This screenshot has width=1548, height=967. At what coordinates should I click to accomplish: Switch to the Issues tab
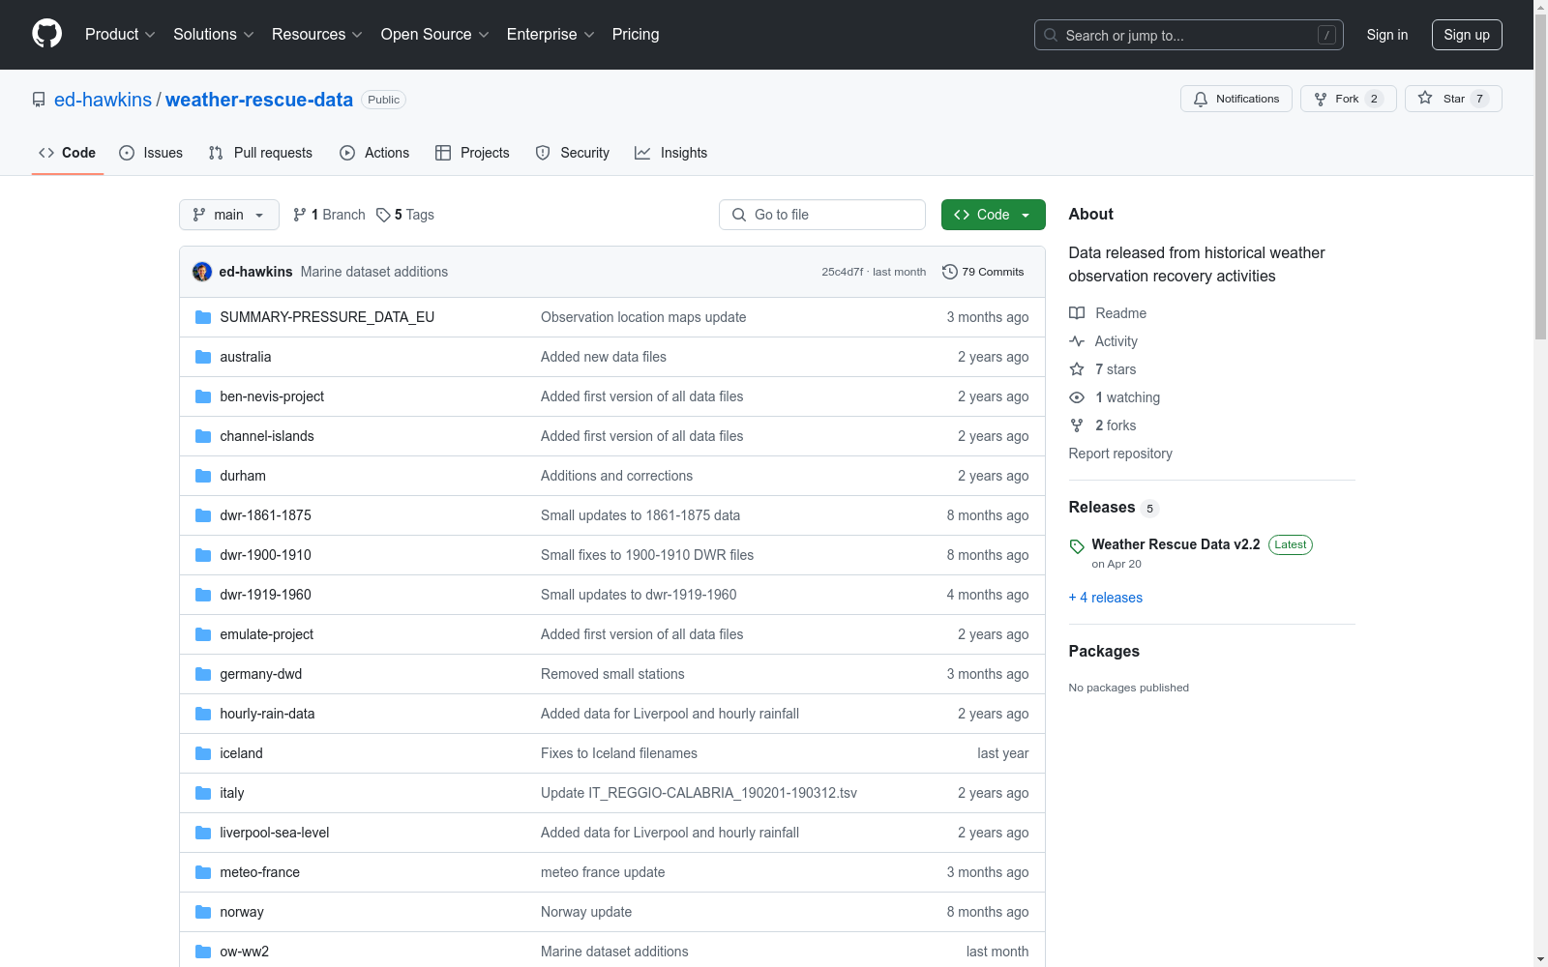tap(151, 153)
